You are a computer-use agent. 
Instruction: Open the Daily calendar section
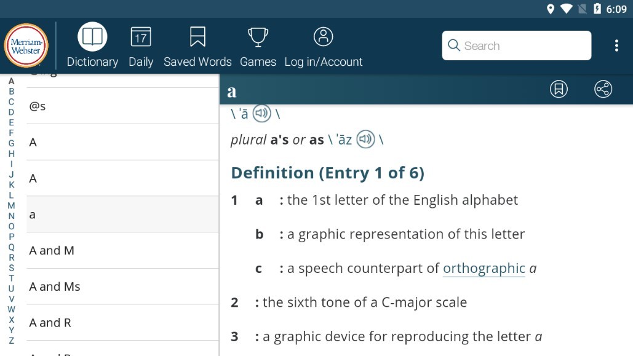pyautogui.click(x=141, y=46)
